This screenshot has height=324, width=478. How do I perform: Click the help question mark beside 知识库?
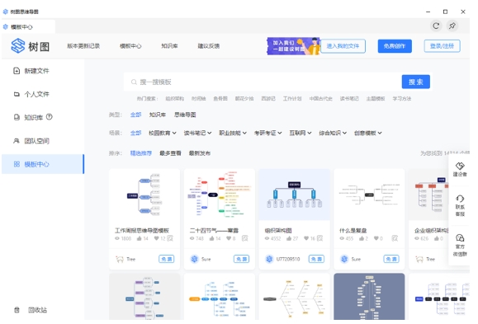tap(49, 117)
